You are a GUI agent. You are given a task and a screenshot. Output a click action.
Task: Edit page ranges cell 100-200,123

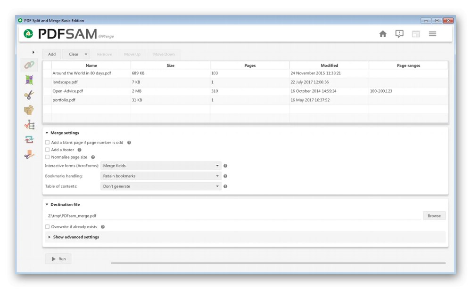point(408,91)
